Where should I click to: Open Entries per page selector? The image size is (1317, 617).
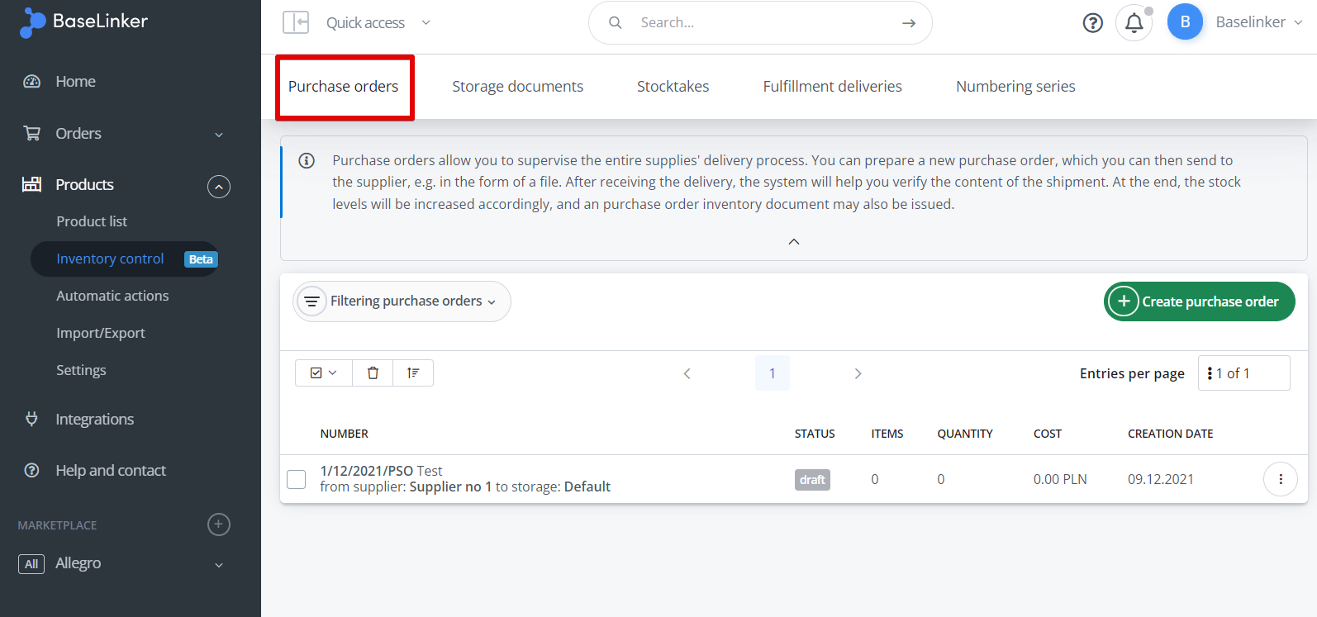[1244, 373]
